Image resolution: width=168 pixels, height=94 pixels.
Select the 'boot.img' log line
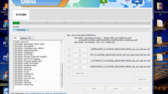point(22,76)
